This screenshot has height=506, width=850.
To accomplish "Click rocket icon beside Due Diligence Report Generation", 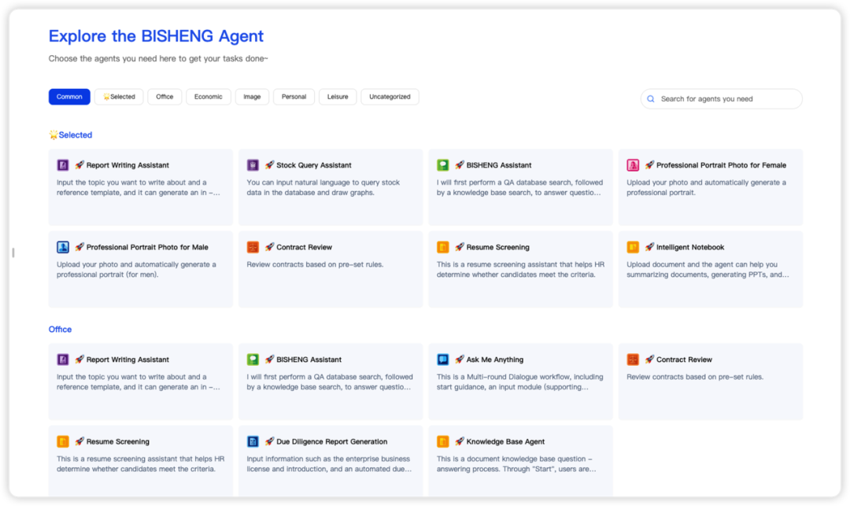I will (269, 441).
